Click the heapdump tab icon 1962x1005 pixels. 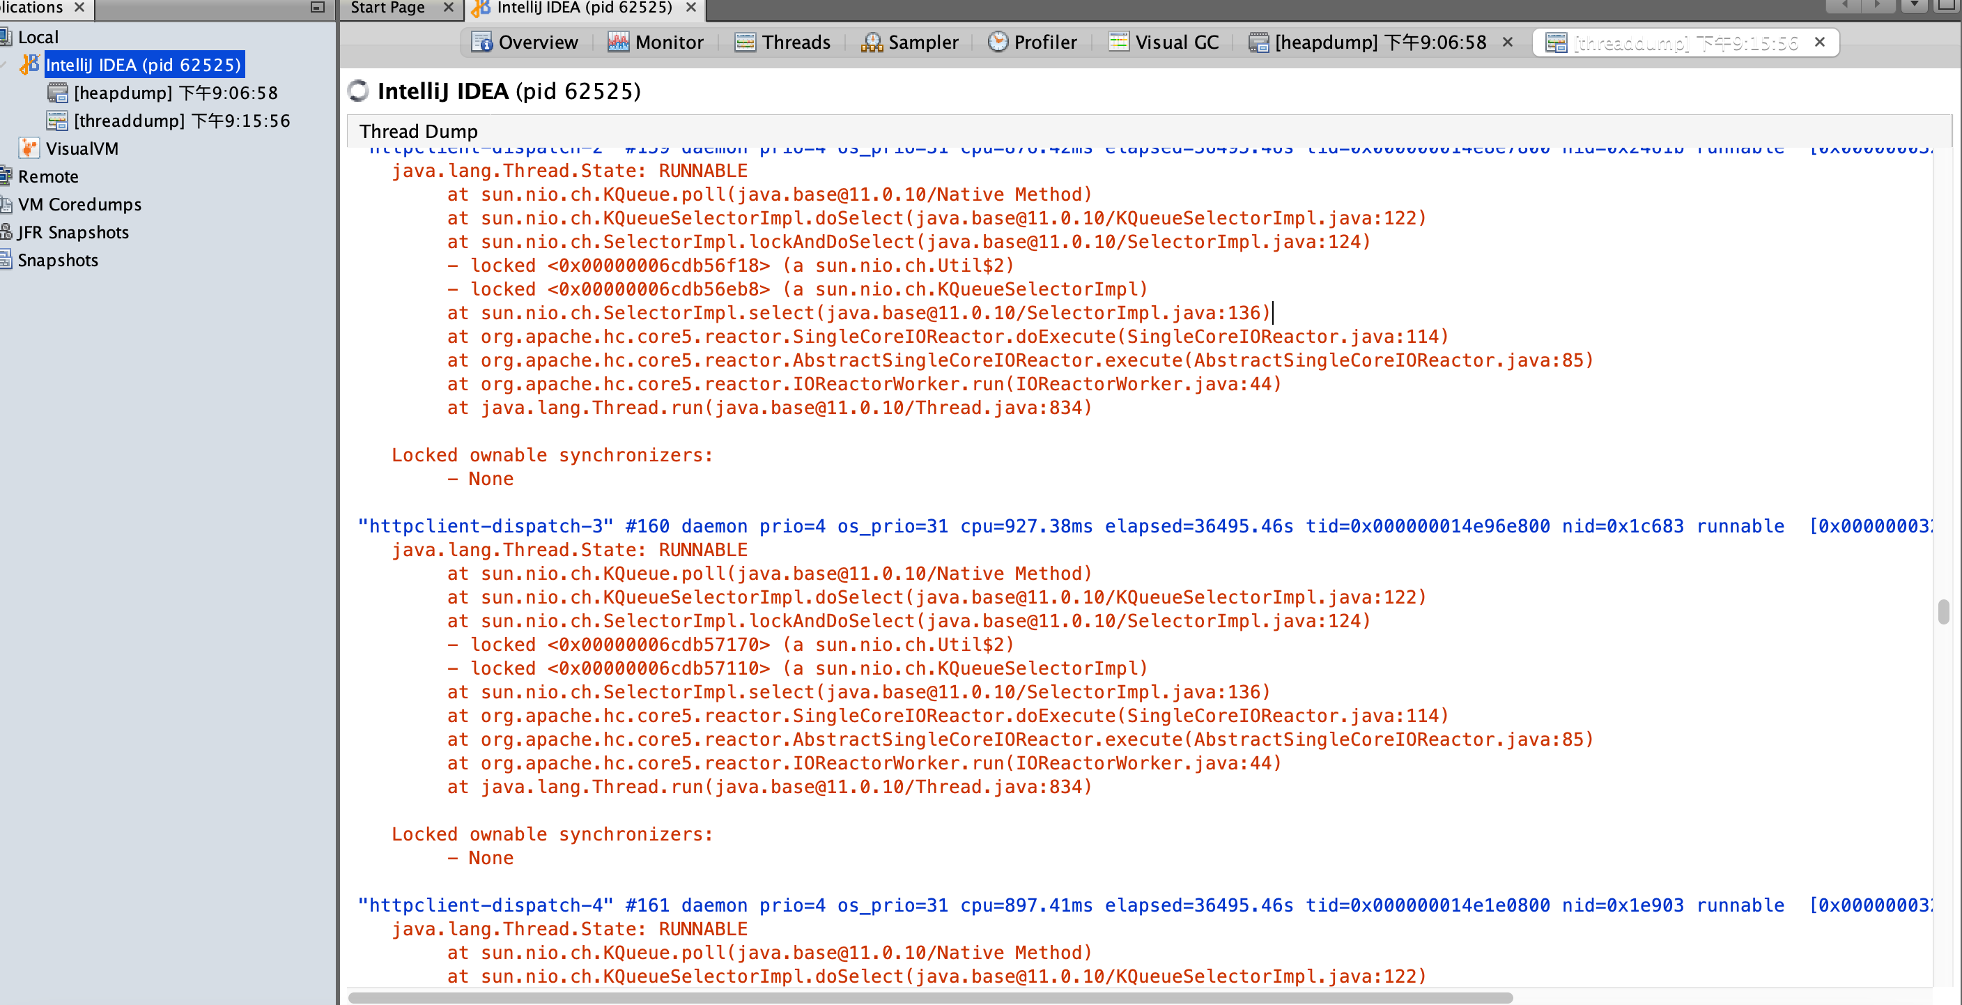coord(1258,42)
